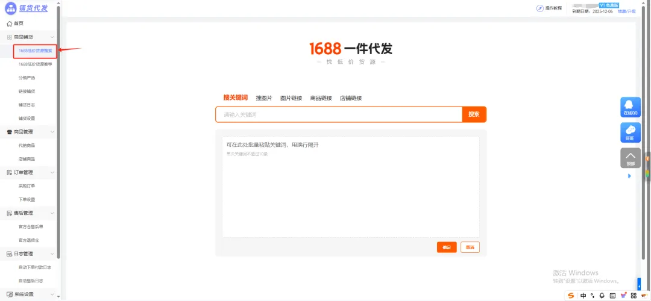Click the 商品管理 section icon
The width and height of the screenshot is (651, 301).
(9, 132)
